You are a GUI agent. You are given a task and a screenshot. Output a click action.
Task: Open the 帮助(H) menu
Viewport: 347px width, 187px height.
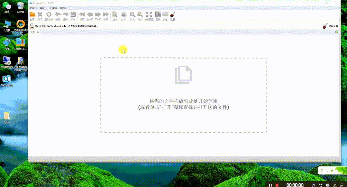(63, 8)
